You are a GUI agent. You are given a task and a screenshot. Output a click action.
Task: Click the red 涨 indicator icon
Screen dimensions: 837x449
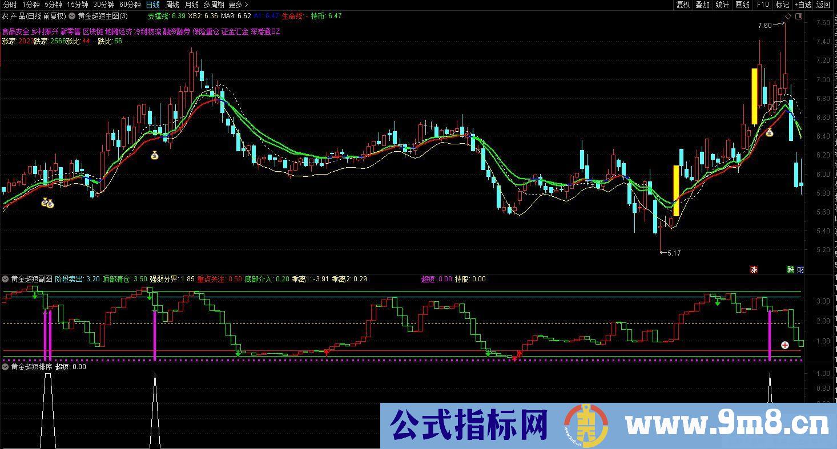754,270
